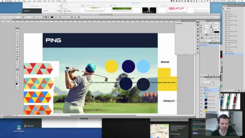245x138 pixels.
Task: Select the Eraser tool
Action: pyautogui.click(x=17, y=57)
